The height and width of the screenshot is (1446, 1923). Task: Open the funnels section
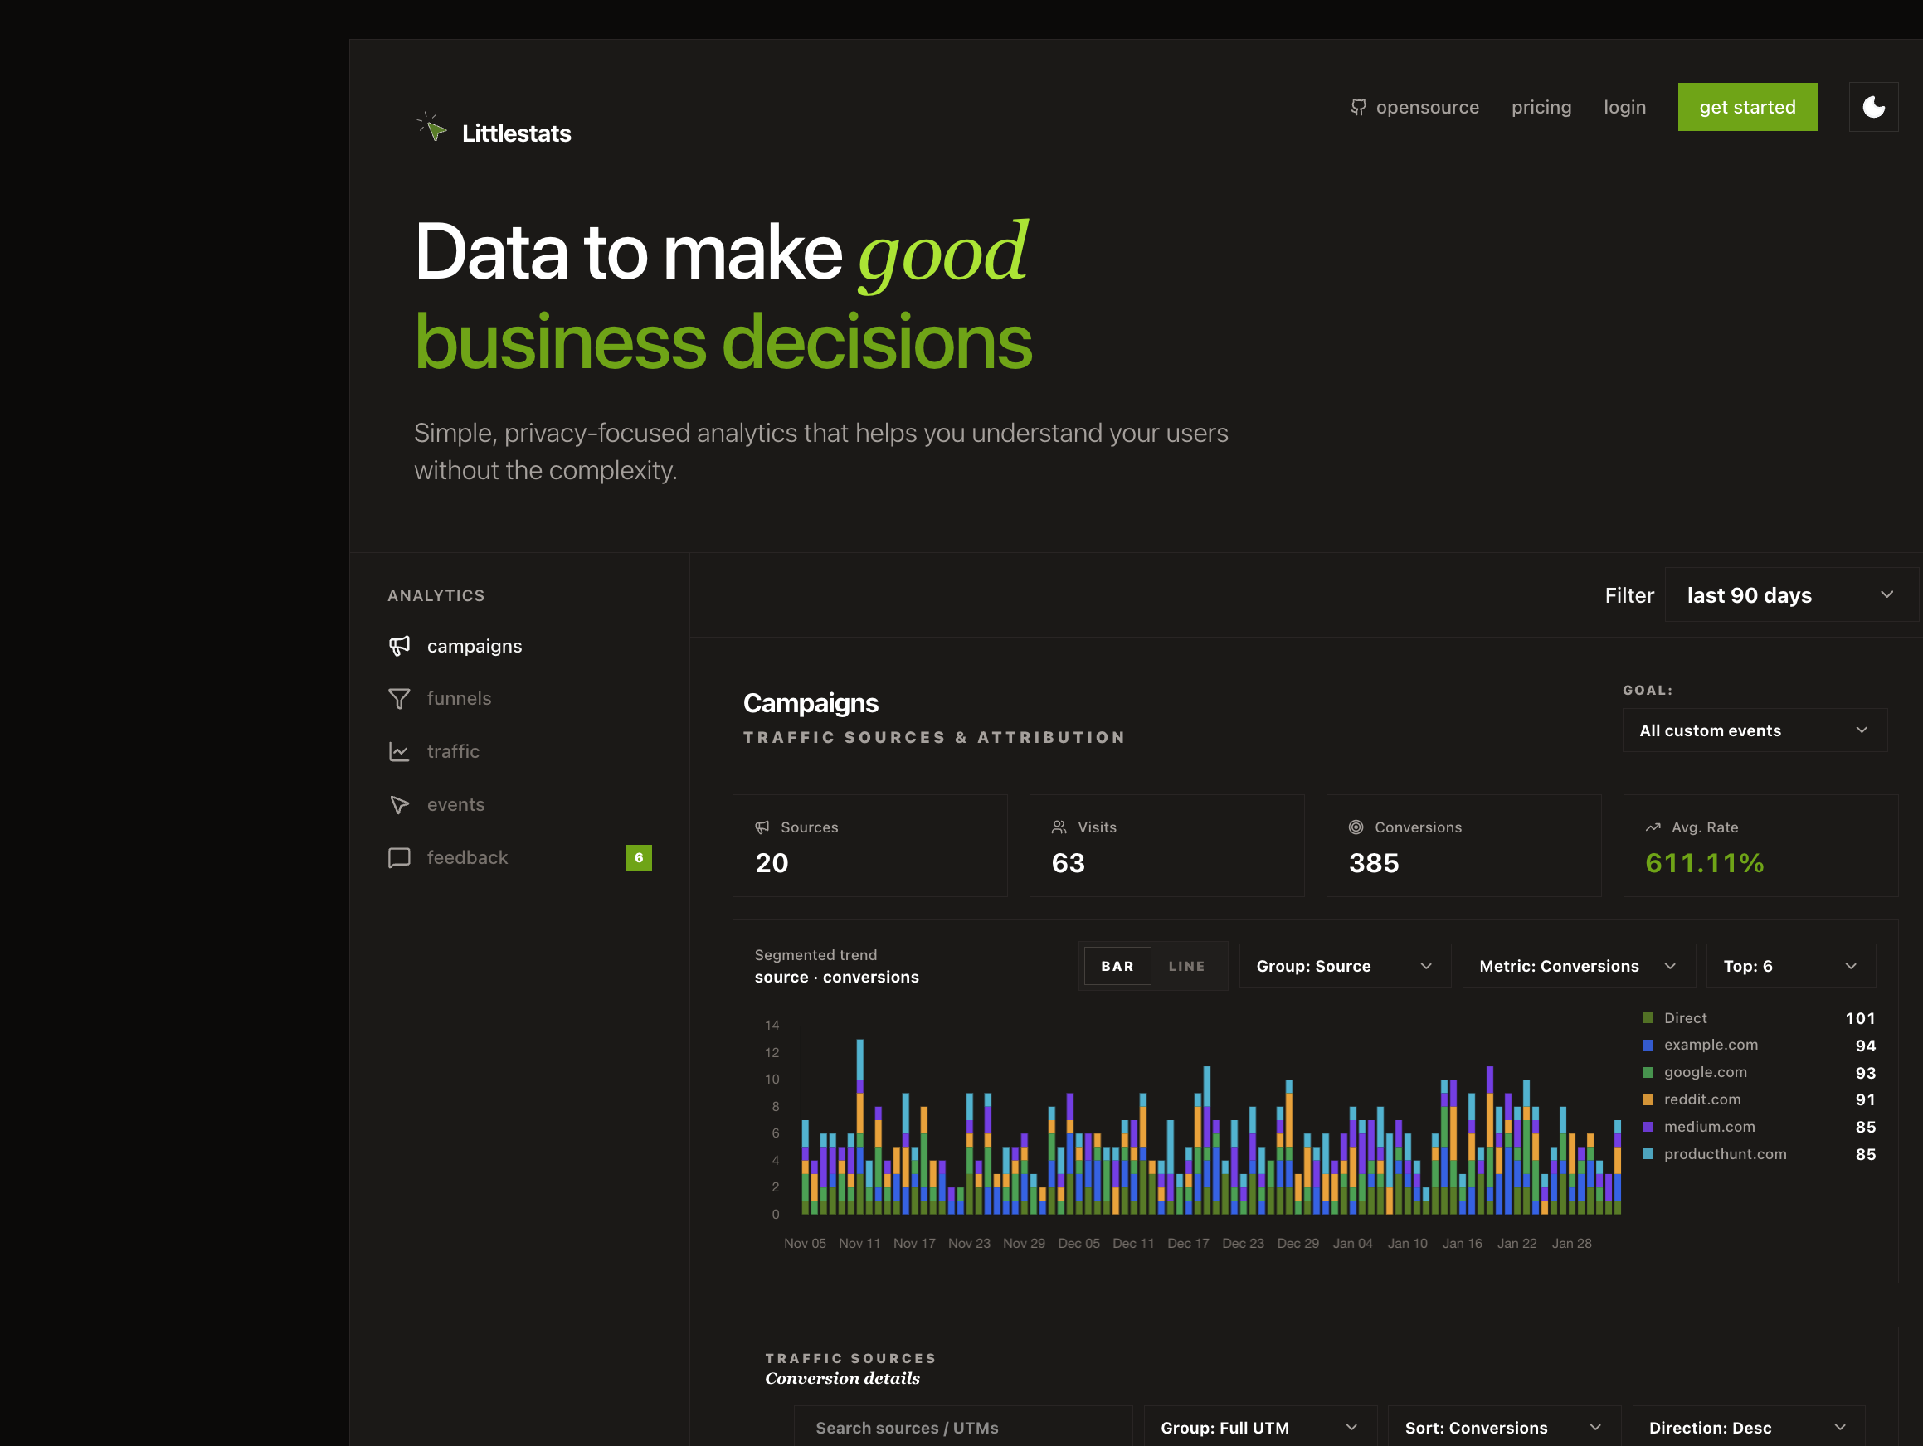click(458, 699)
